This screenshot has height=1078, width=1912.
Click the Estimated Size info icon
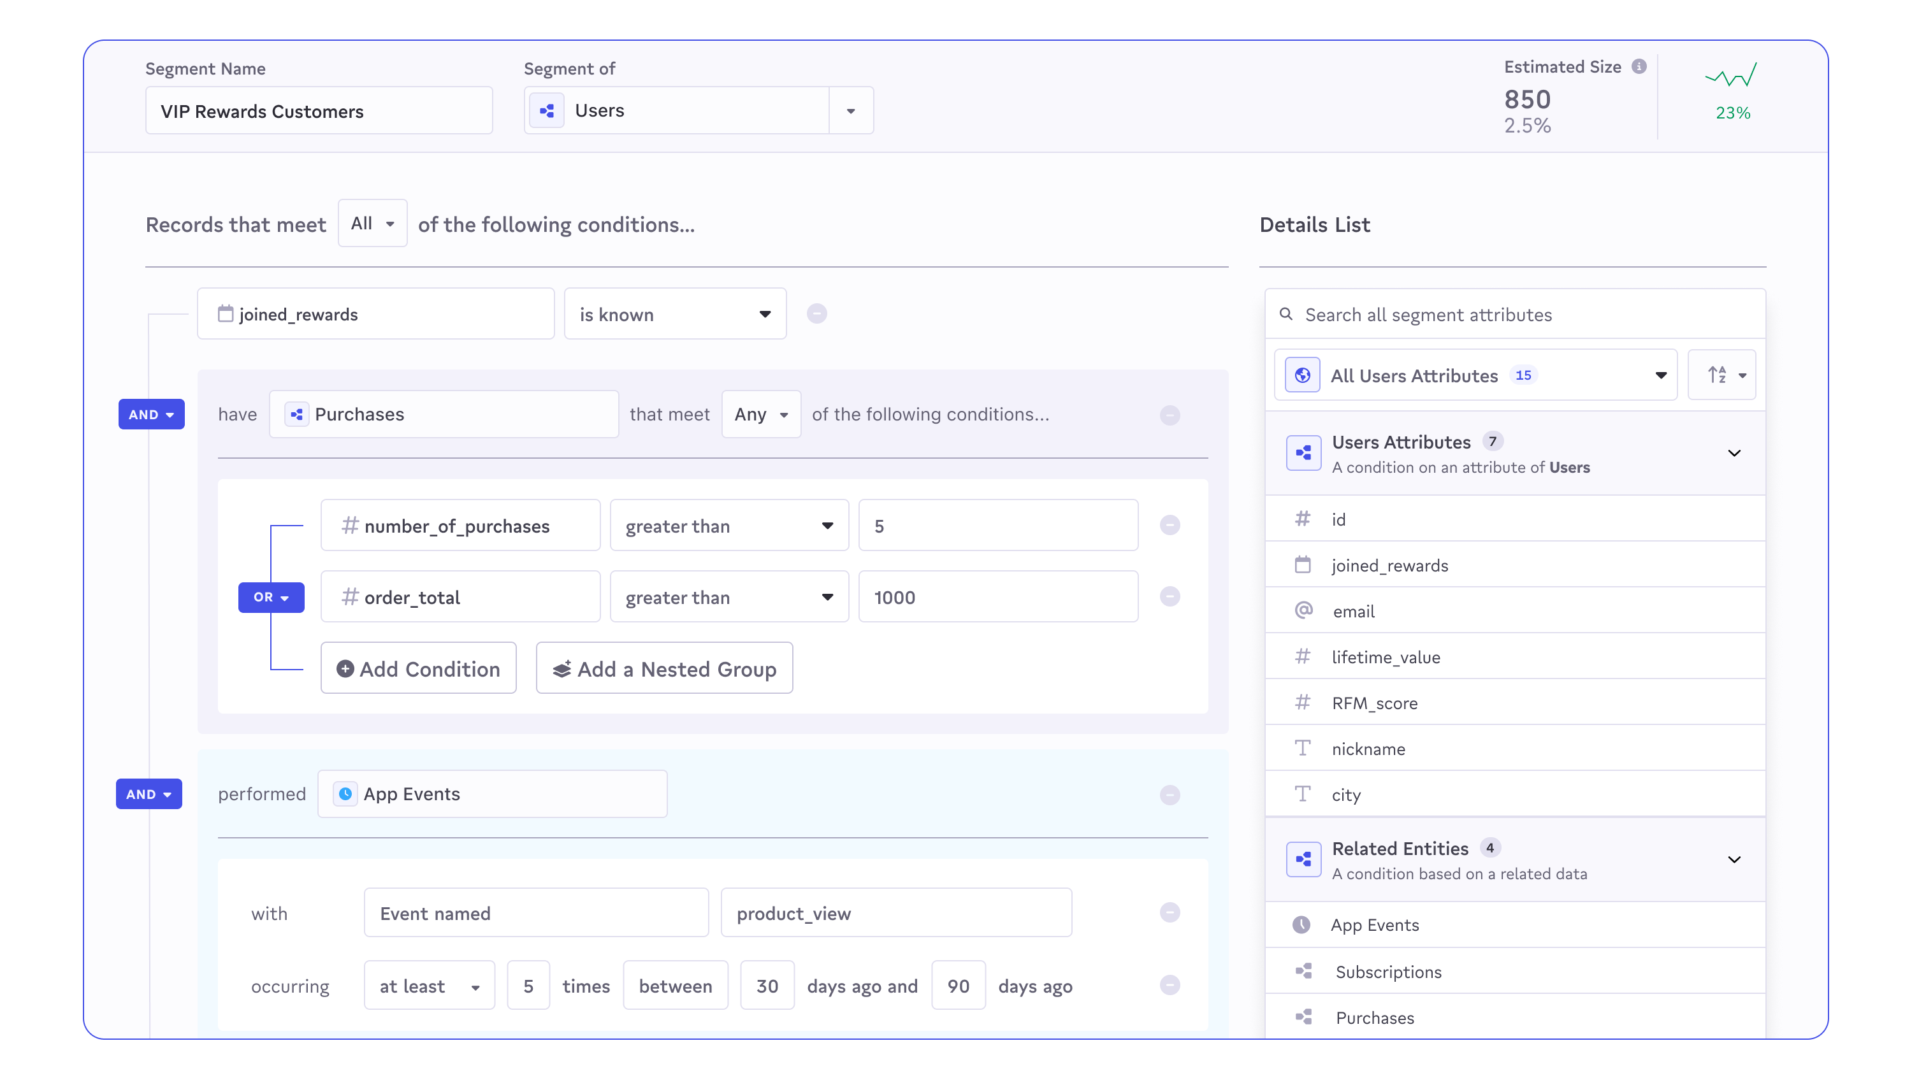1639,67
